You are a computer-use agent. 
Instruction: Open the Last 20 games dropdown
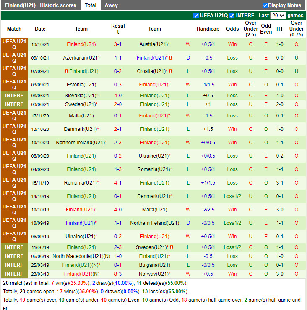pyautogui.click(x=278, y=16)
